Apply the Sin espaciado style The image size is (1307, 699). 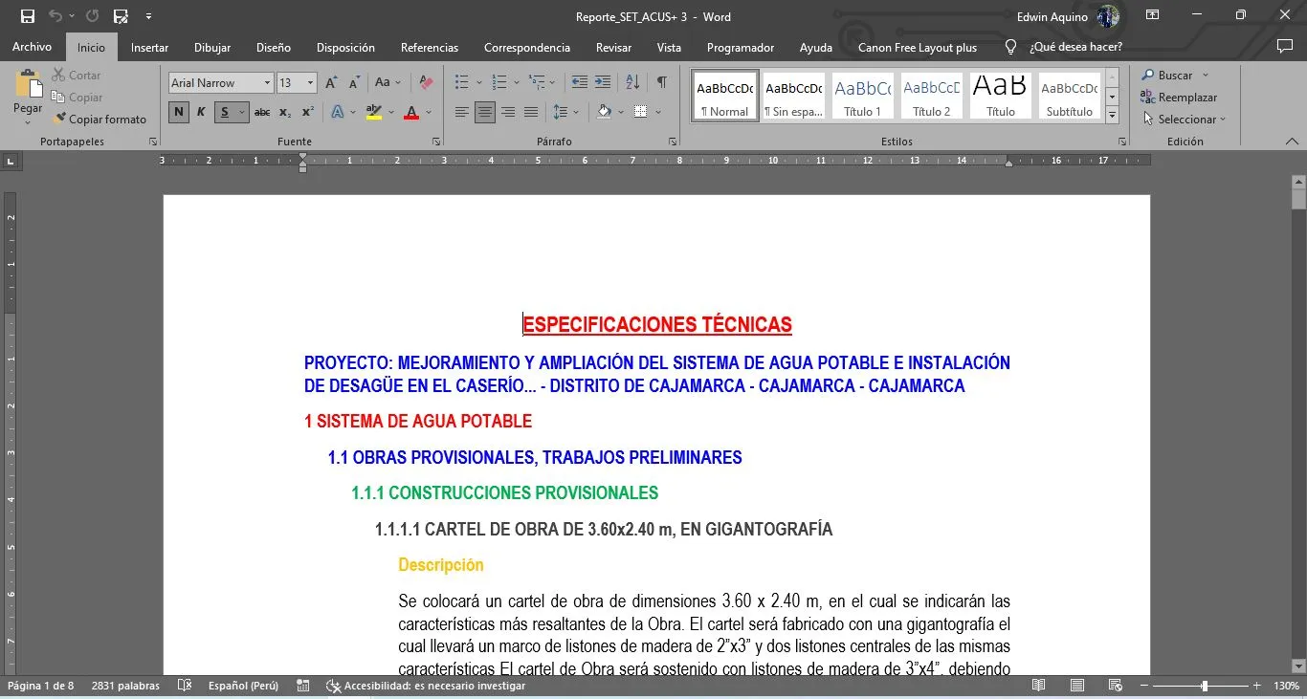(794, 96)
